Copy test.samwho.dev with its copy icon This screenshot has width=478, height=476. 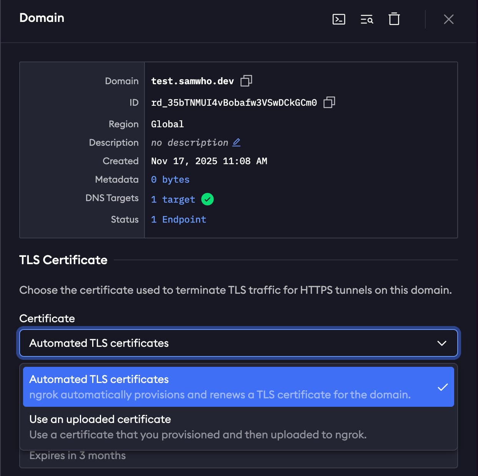point(247,81)
